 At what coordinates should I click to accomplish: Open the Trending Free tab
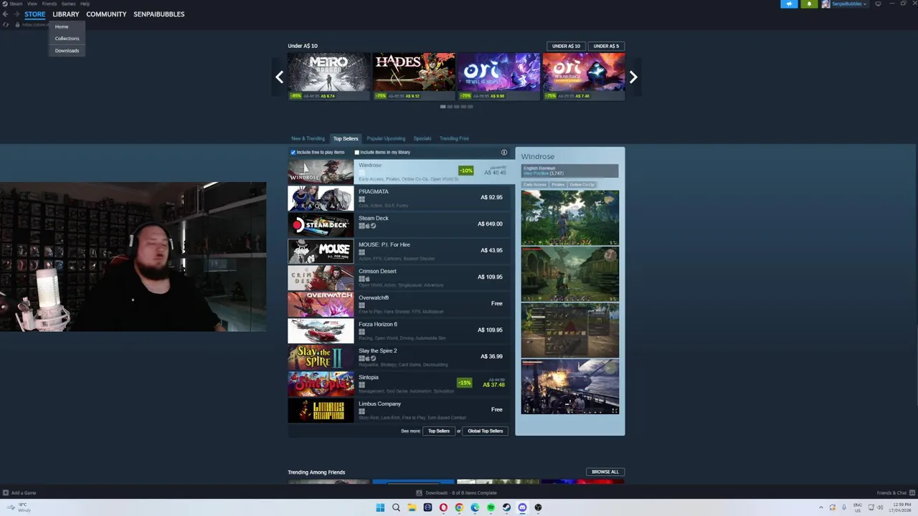click(454, 138)
